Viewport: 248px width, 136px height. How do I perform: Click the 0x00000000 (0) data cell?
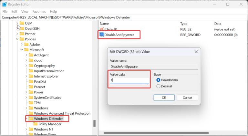point(226,35)
